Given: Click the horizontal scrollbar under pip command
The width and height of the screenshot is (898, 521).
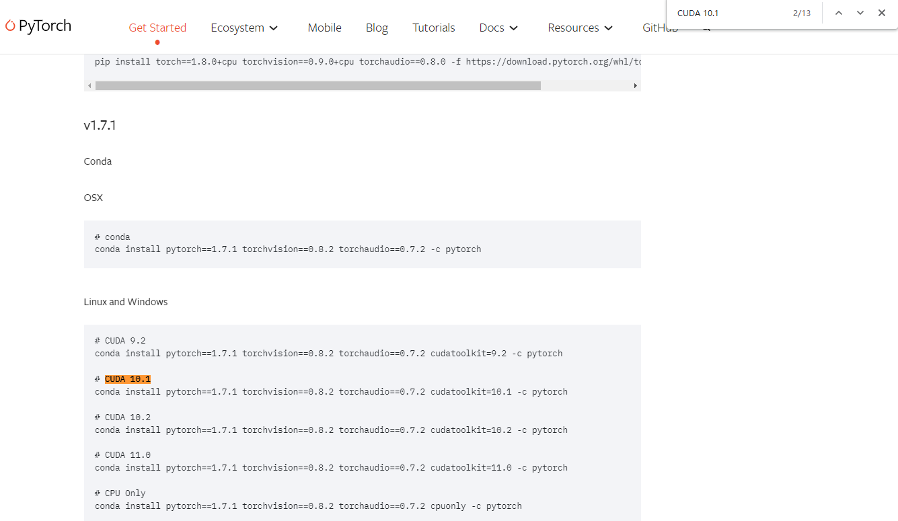Looking at the screenshot, I should coord(317,86).
